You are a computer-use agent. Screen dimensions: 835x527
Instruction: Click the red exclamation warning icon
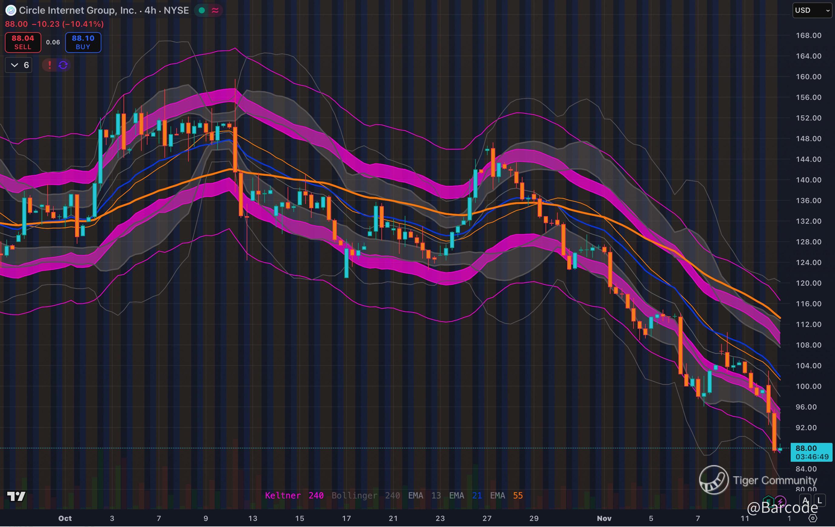(x=49, y=65)
